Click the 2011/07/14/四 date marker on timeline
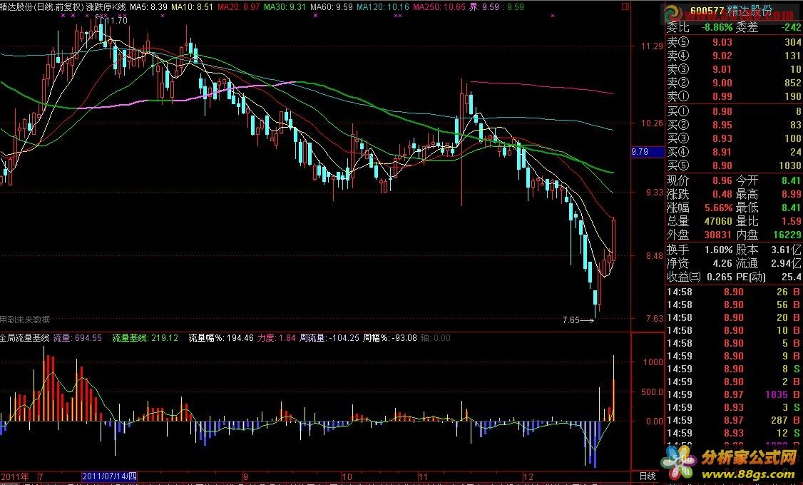The width and height of the screenshot is (803, 485). (x=110, y=476)
